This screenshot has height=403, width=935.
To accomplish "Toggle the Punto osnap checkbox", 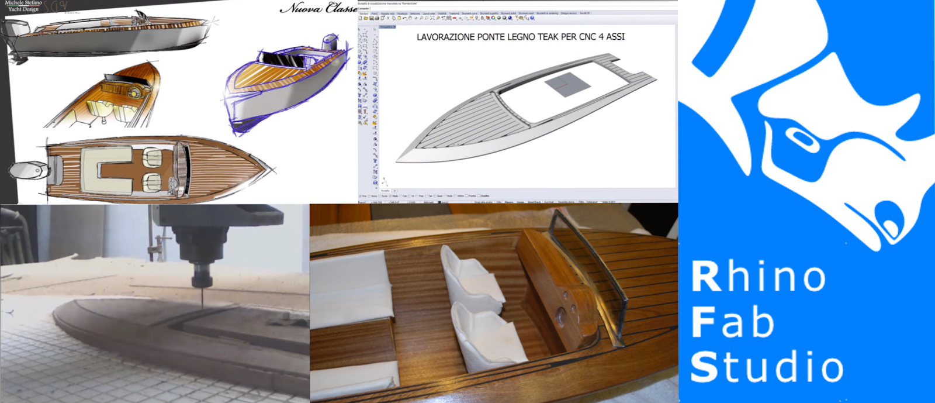I will tap(380, 196).
